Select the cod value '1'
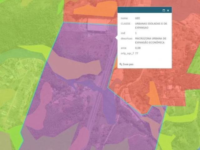The image size is (200, 150). (136, 33)
